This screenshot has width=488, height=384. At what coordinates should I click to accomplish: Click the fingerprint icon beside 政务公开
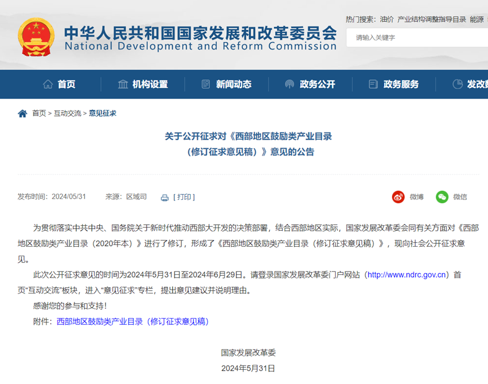tap(289, 84)
